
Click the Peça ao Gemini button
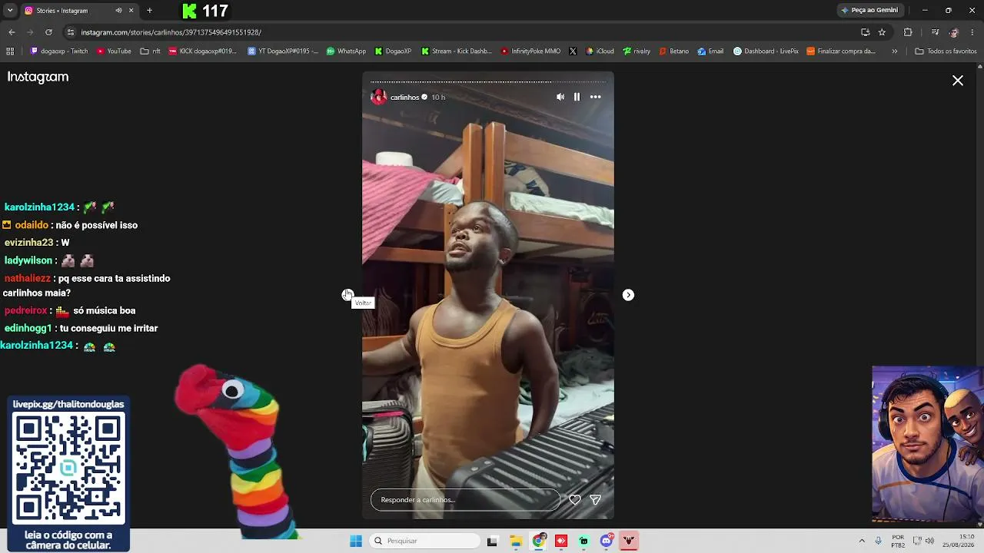(x=869, y=11)
